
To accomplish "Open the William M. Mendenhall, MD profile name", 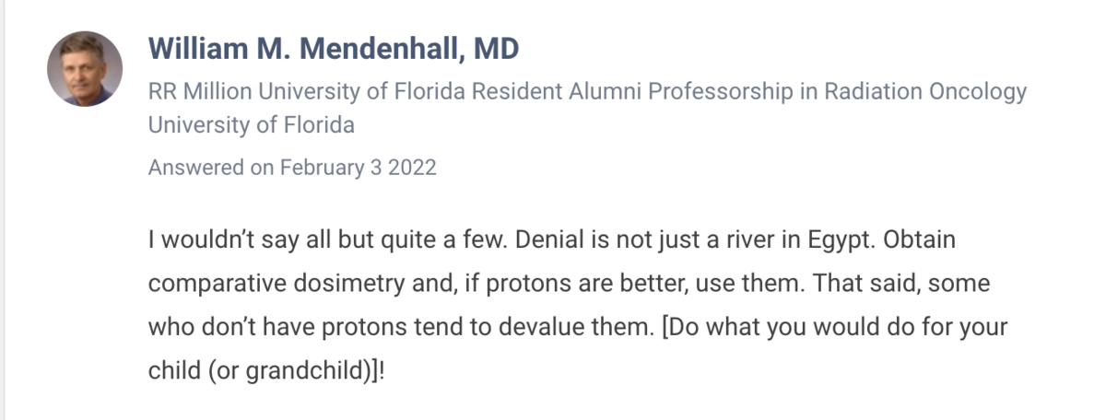I will pyautogui.click(x=333, y=49).
